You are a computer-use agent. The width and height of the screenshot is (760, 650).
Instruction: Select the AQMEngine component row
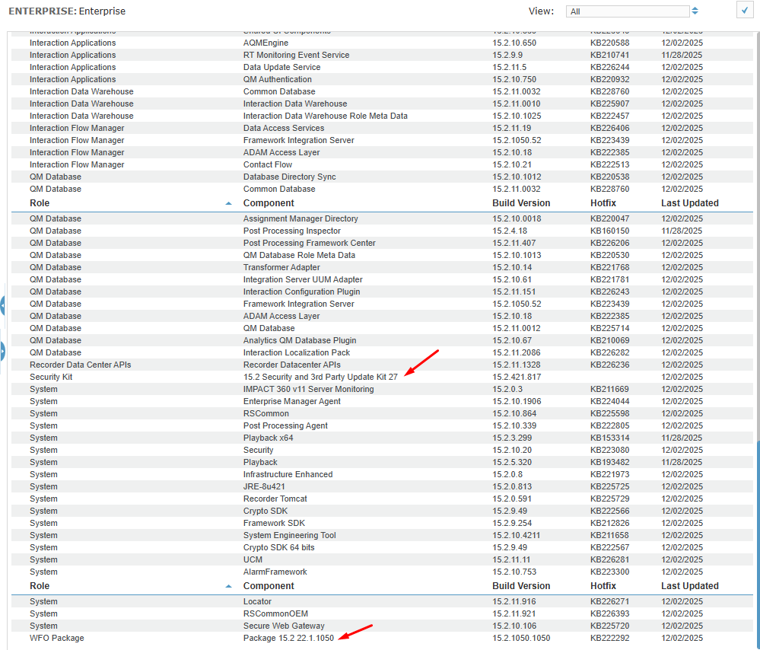(x=266, y=43)
